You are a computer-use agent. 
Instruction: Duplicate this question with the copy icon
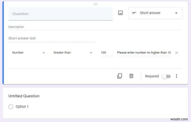tap(119, 76)
